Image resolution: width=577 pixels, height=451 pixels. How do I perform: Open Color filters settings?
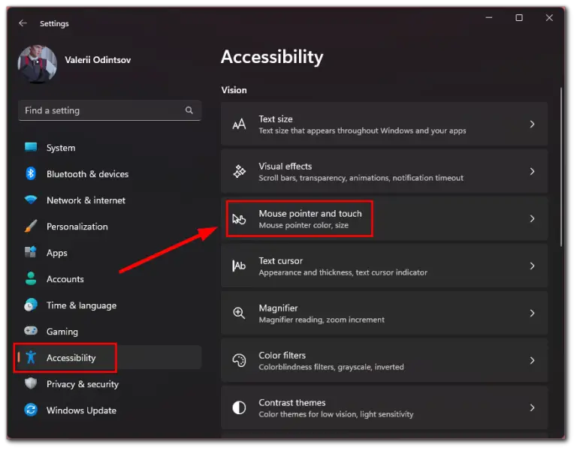(x=384, y=360)
